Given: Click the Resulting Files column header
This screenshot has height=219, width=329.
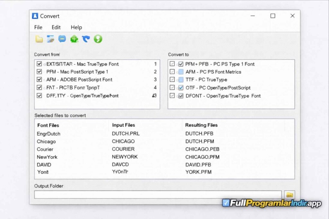Looking at the screenshot, I should click(x=201, y=125).
